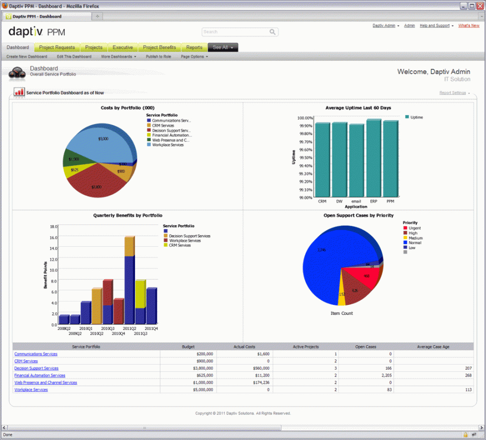The height and width of the screenshot is (440, 486).
Task: Focus the Search input field
Action: [x=235, y=32]
